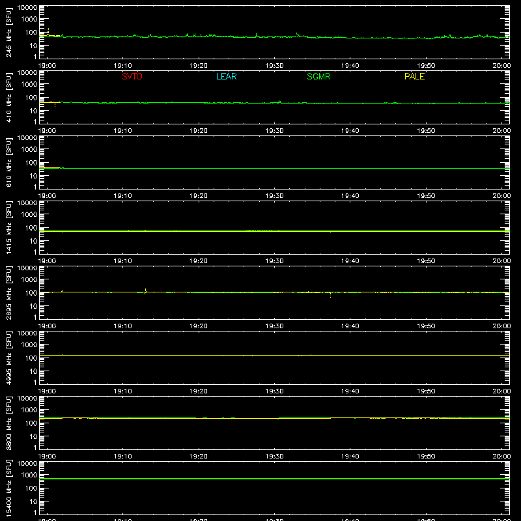Click the red SVTO station label

tap(132, 76)
